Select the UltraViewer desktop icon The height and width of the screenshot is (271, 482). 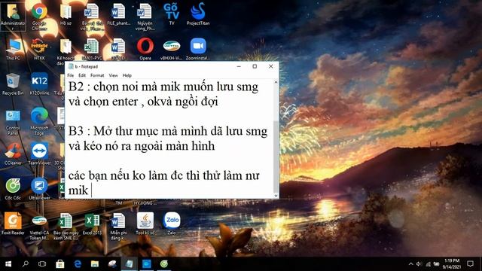(39, 189)
